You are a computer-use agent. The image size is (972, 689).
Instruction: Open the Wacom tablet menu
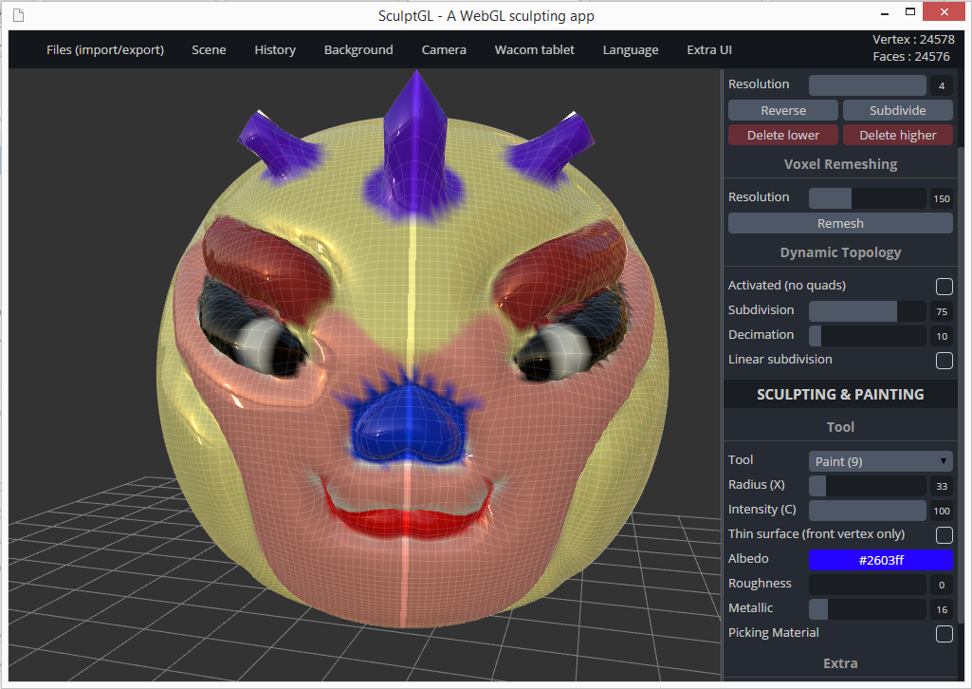[x=534, y=49]
